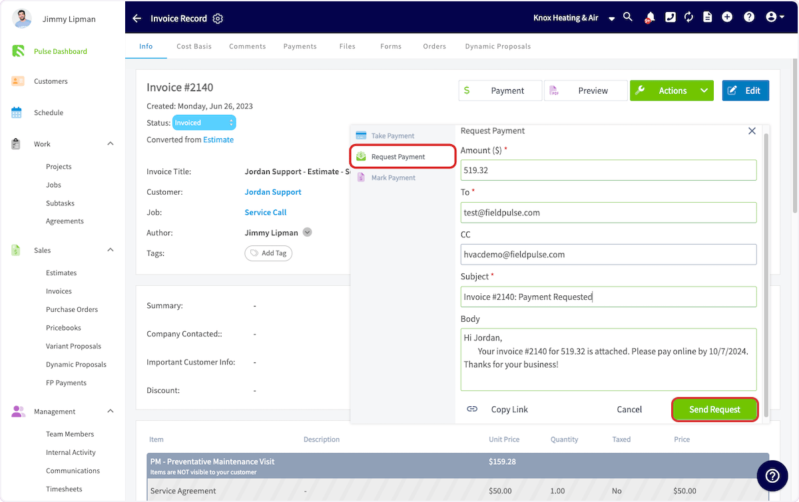Screen dimensions: 799x502
Task: Open notifications bell icon
Action: click(x=649, y=18)
